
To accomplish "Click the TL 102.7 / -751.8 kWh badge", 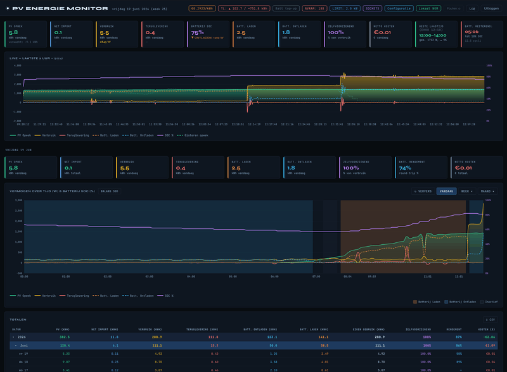I will [x=244, y=8].
